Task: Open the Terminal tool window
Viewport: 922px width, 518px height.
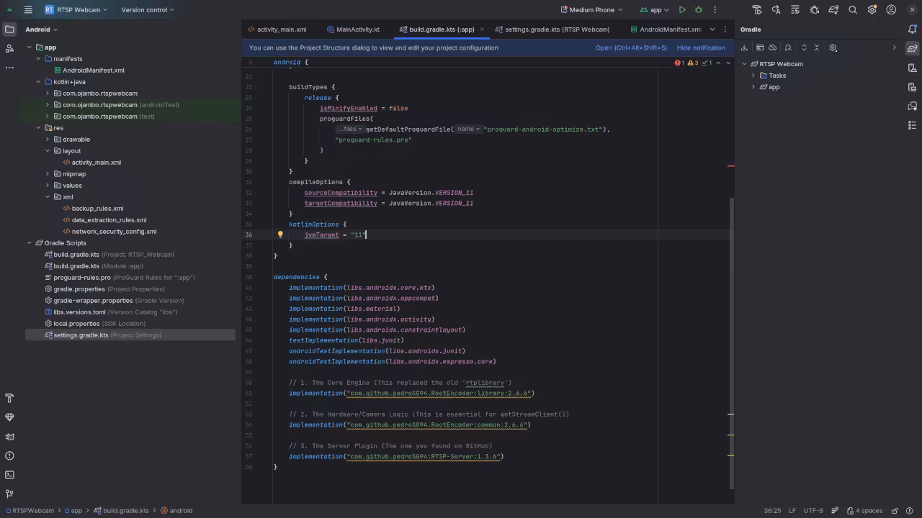Action: point(9,475)
